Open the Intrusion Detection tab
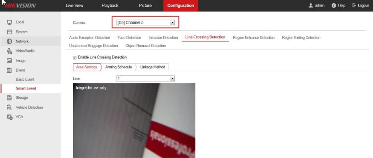This screenshot has width=373, height=158. click(163, 38)
